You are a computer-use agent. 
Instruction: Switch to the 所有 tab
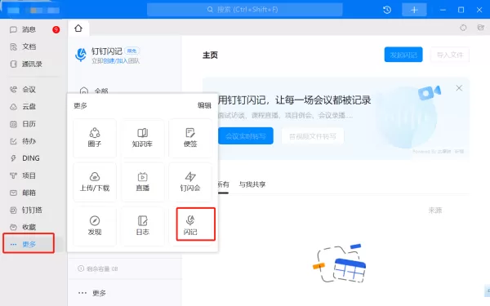223,184
